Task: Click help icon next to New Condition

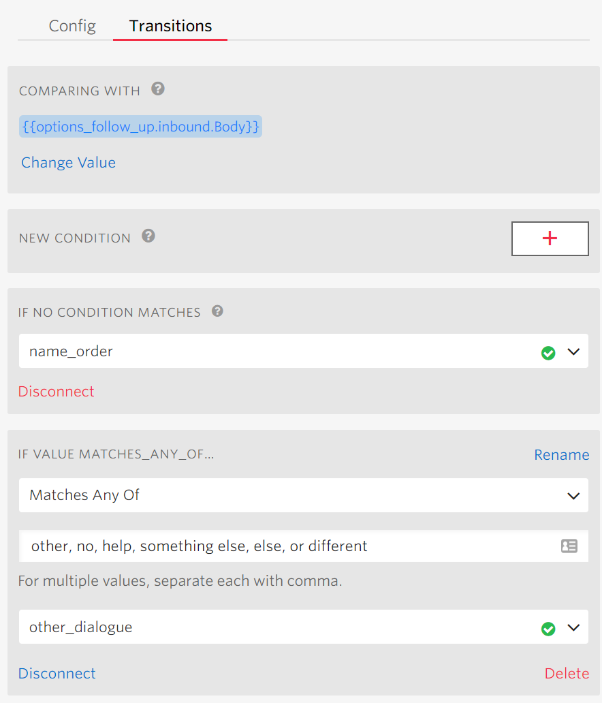Action: (x=148, y=236)
